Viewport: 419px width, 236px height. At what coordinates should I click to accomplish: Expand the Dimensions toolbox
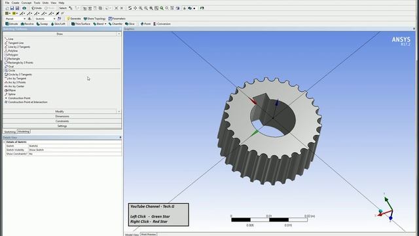pyautogui.click(x=62, y=116)
